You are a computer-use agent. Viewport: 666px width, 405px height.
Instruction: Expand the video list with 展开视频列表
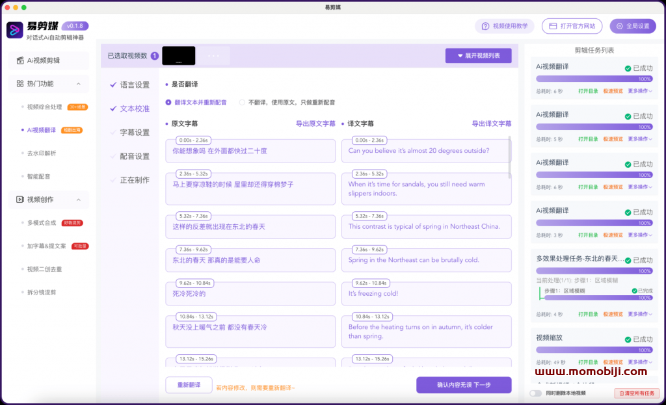pyautogui.click(x=478, y=56)
